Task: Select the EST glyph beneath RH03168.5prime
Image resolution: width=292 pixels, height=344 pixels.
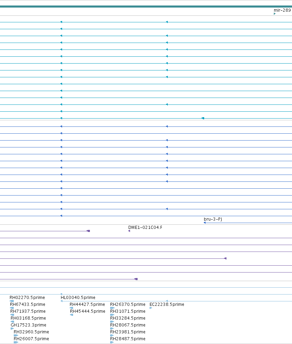Action: tap(12, 322)
